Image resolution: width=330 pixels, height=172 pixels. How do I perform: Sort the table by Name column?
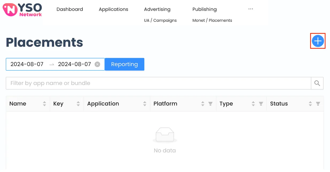[44, 104]
